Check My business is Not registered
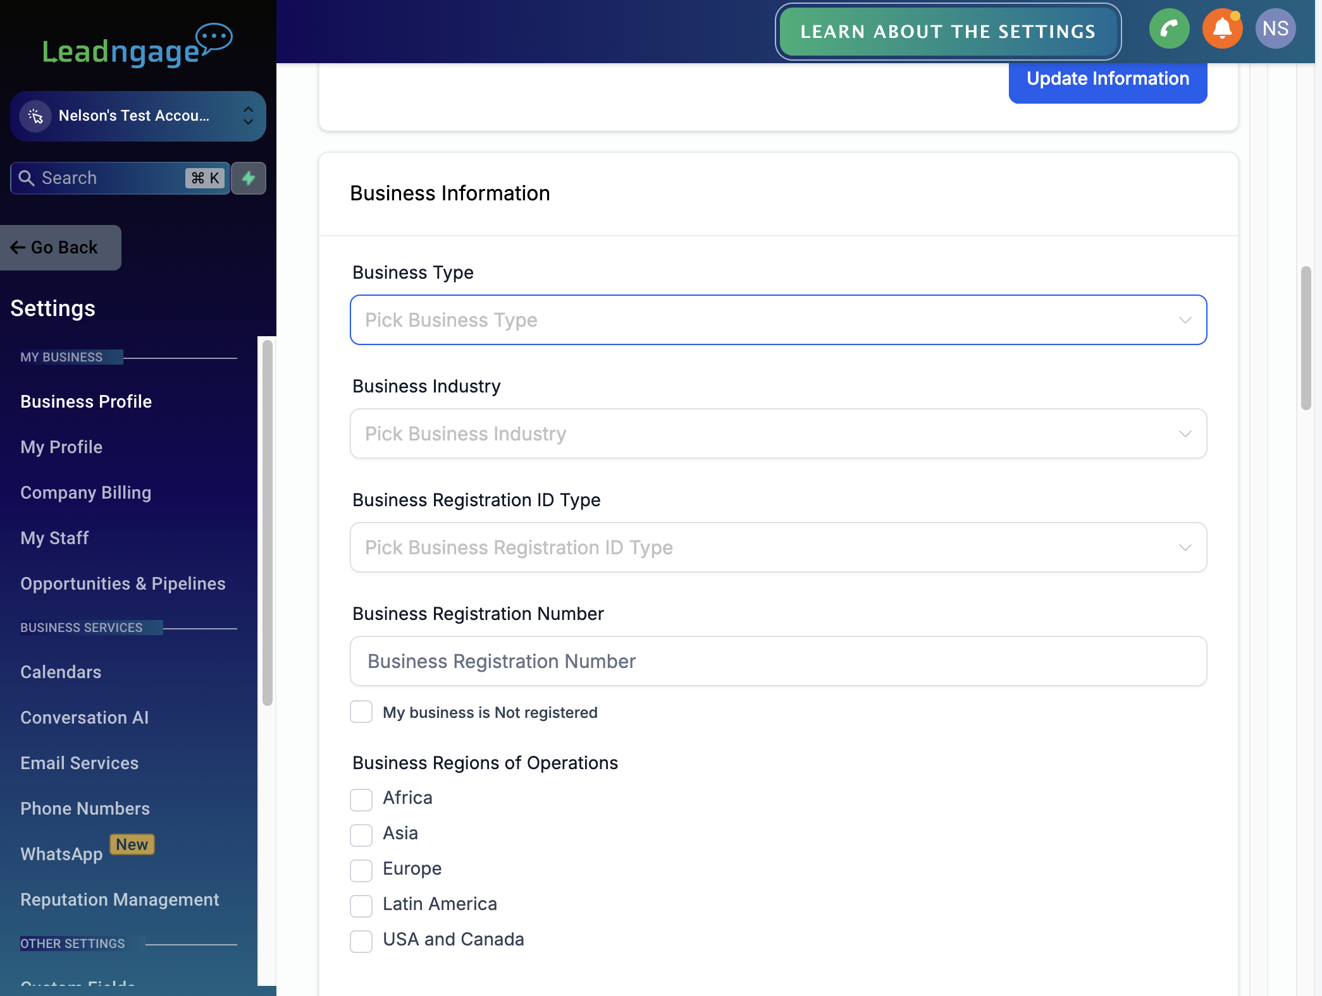The height and width of the screenshot is (996, 1322). pyautogui.click(x=361, y=712)
